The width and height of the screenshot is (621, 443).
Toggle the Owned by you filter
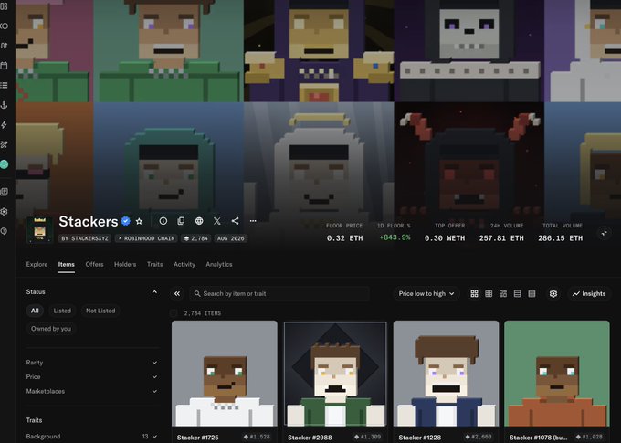pos(51,329)
